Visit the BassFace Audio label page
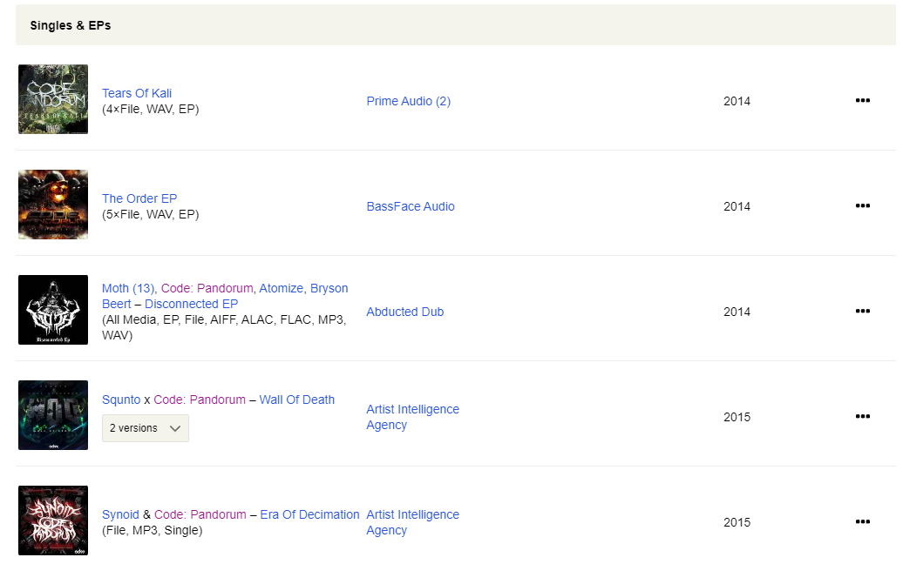This screenshot has width=903, height=564. [x=411, y=206]
